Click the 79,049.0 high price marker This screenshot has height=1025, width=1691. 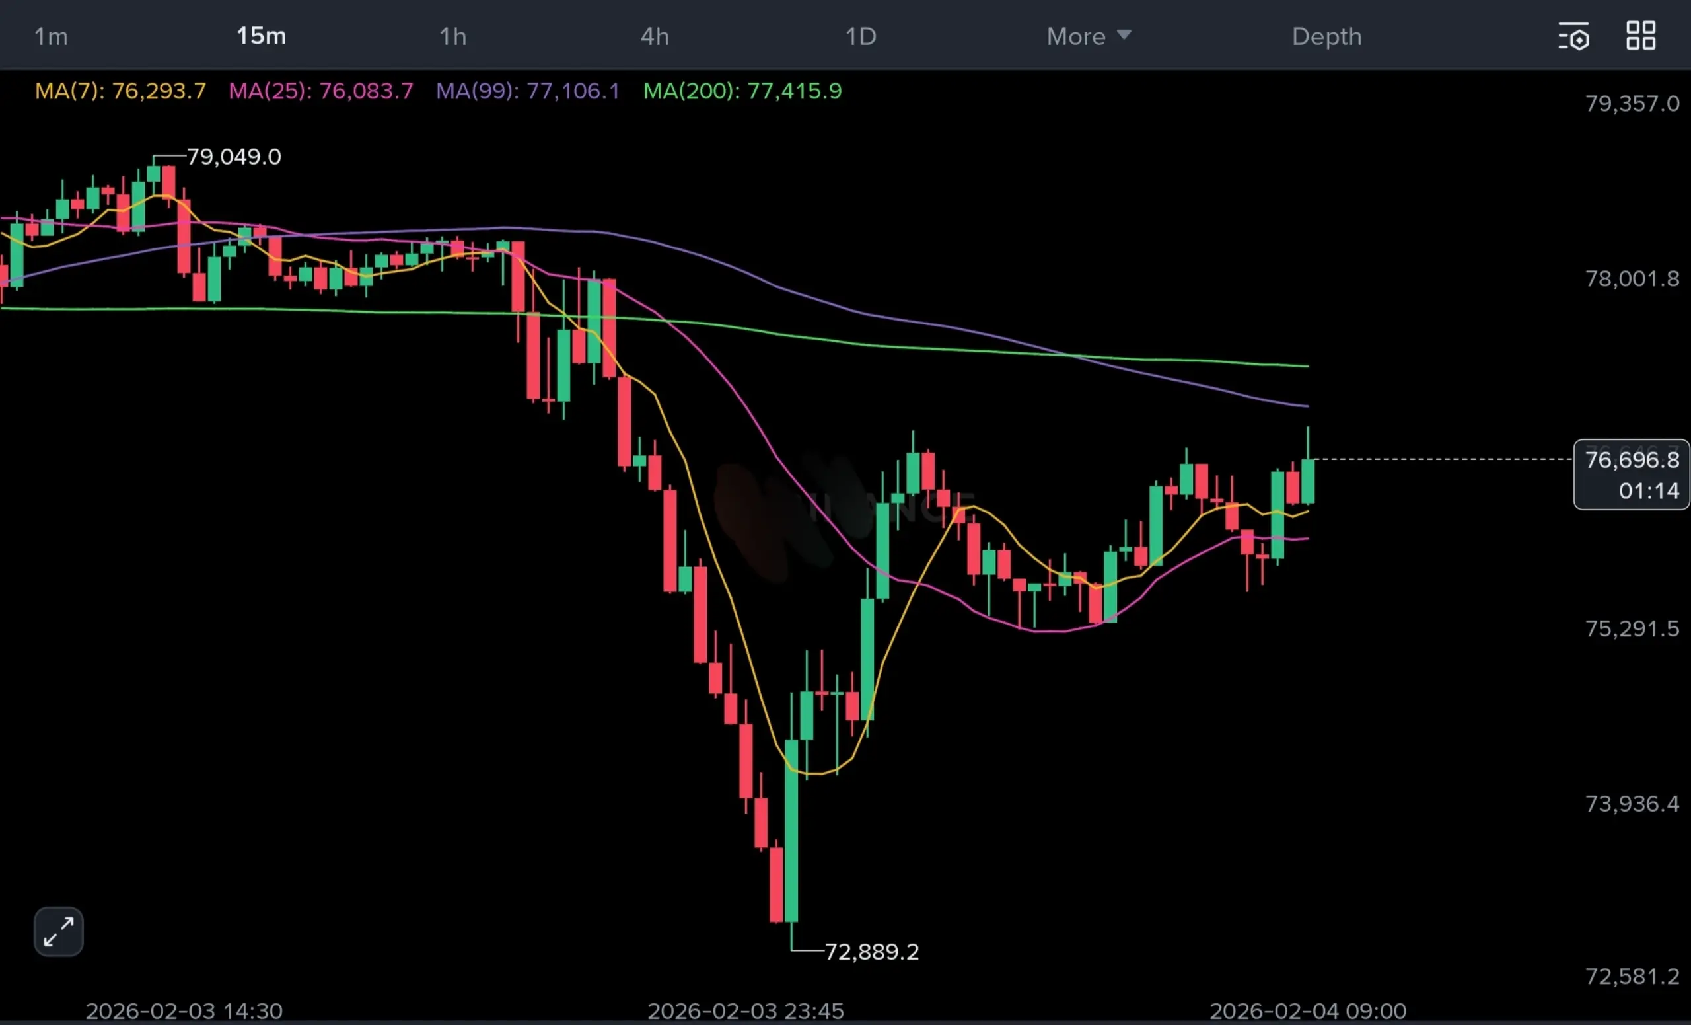pyautogui.click(x=233, y=157)
